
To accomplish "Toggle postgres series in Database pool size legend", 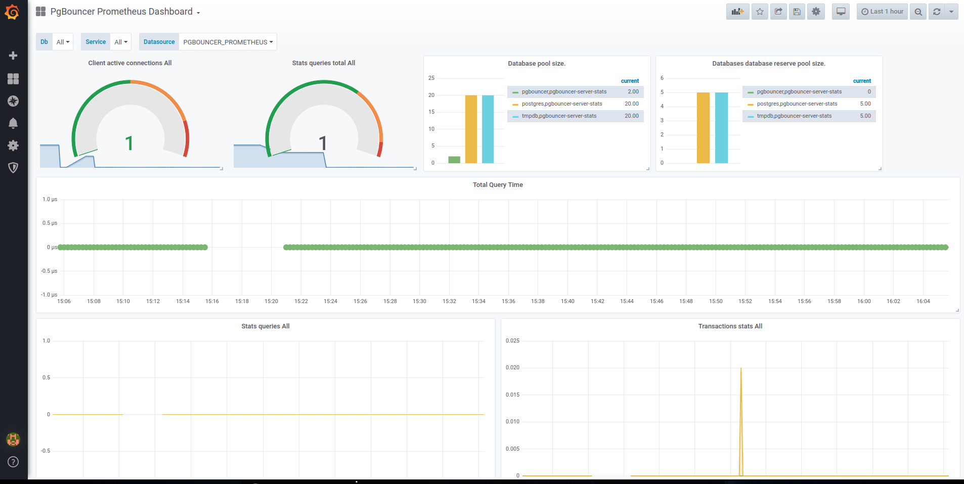I will pyautogui.click(x=562, y=104).
